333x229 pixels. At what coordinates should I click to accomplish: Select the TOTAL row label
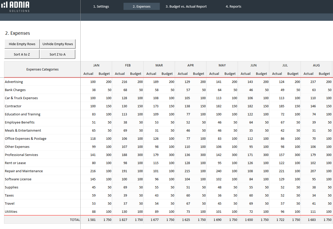click(75, 220)
